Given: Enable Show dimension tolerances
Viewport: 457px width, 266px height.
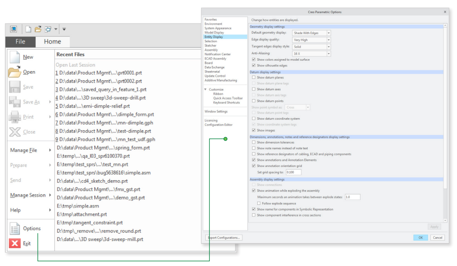Looking at the screenshot, I should coord(253,142).
